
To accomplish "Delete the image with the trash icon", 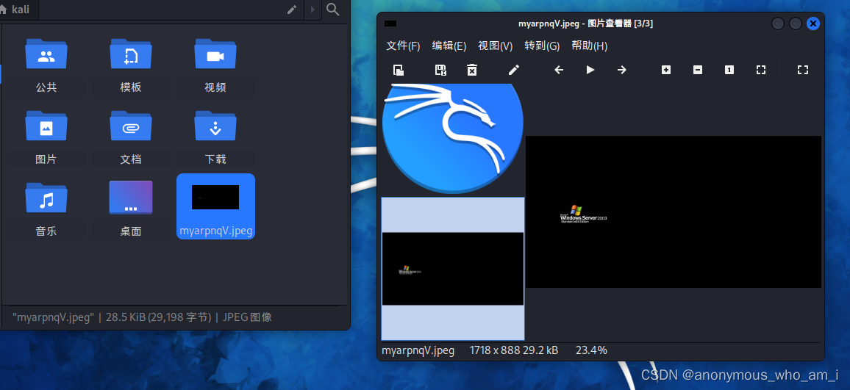I will pyautogui.click(x=472, y=70).
